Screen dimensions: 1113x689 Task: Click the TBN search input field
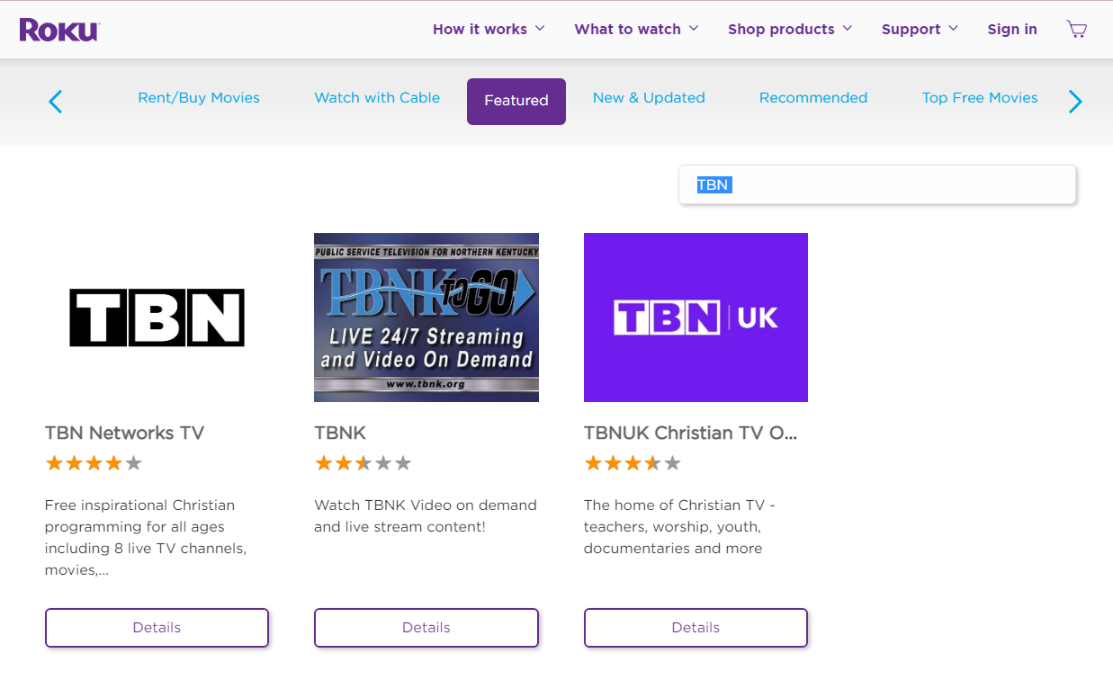877,184
